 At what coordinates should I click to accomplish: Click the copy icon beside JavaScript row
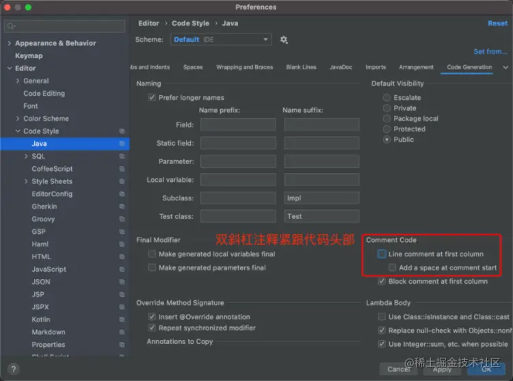(x=122, y=269)
